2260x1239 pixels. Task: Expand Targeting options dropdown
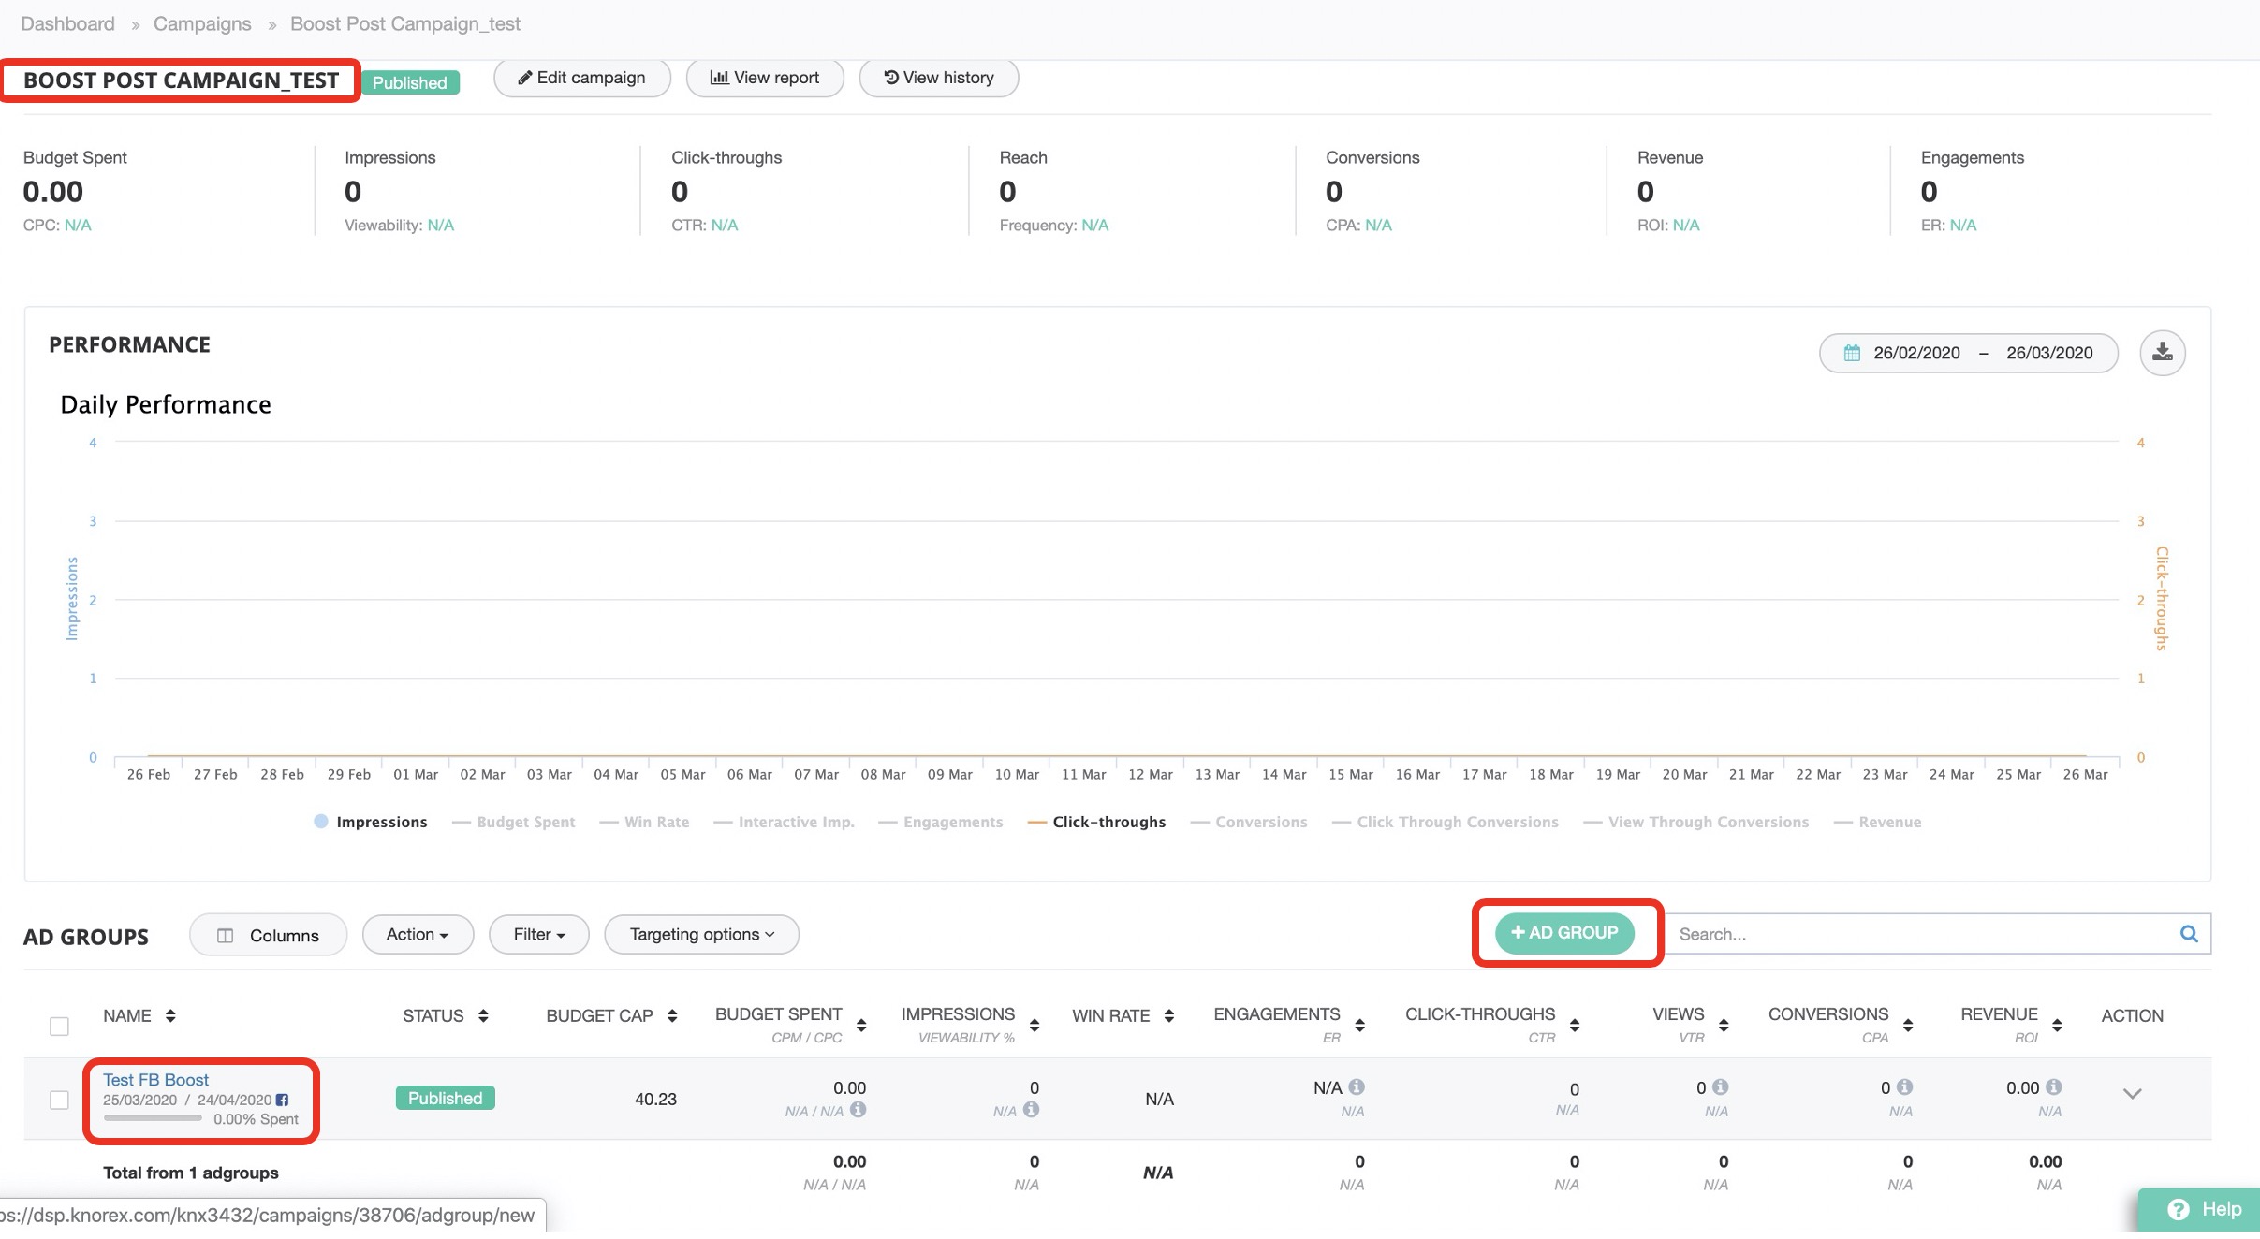pyautogui.click(x=701, y=934)
